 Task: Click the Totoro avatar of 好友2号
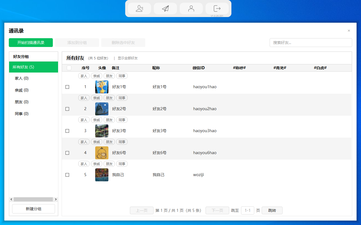[102, 109]
